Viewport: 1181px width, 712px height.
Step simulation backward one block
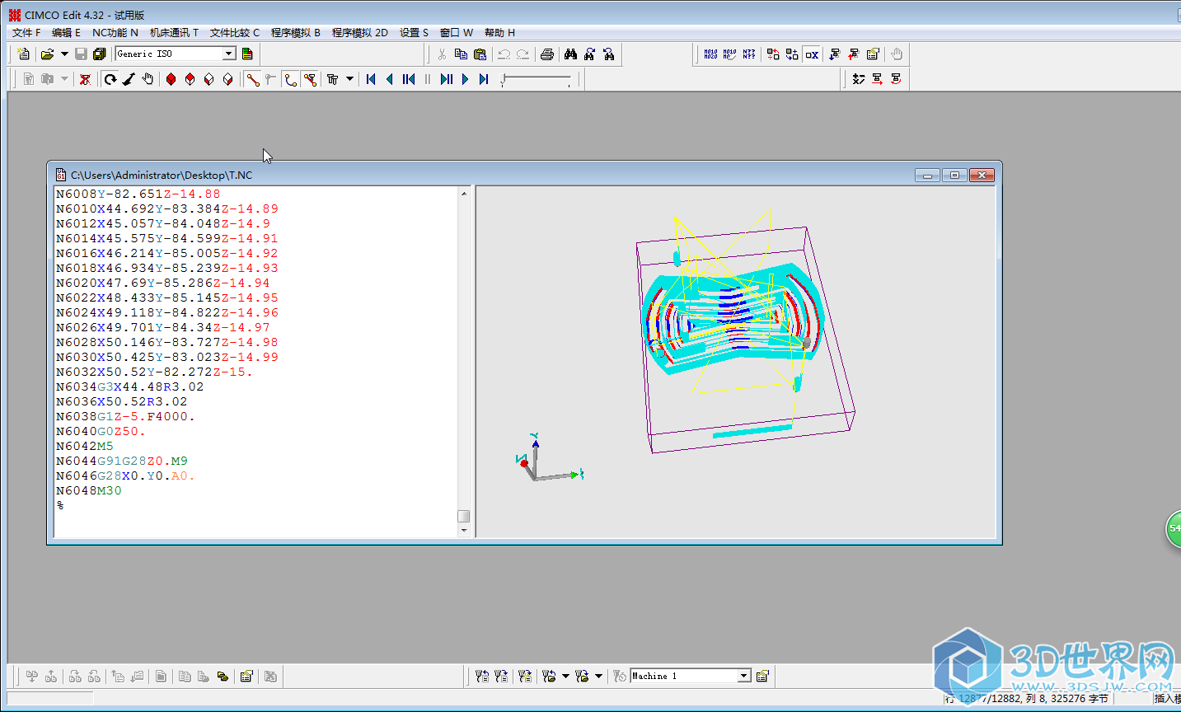[409, 79]
